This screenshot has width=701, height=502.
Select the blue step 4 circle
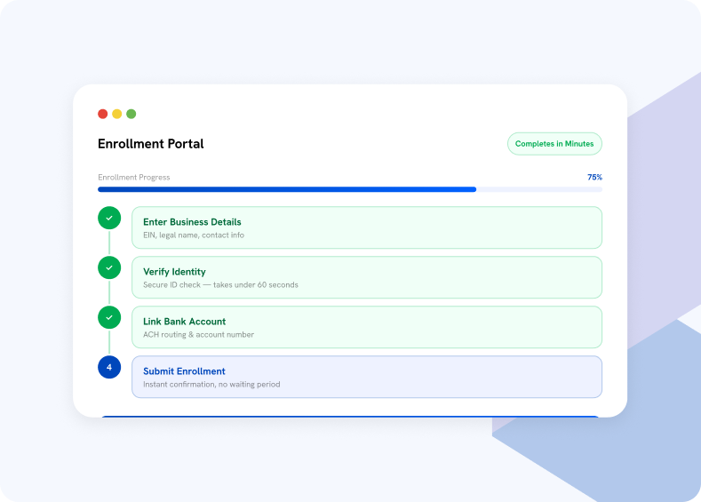(x=109, y=367)
